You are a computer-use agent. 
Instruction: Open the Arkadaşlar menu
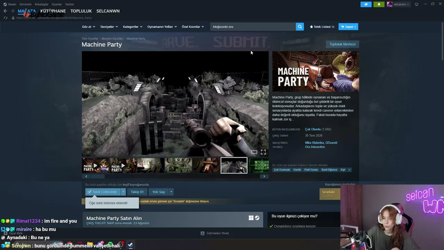(42, 4)
